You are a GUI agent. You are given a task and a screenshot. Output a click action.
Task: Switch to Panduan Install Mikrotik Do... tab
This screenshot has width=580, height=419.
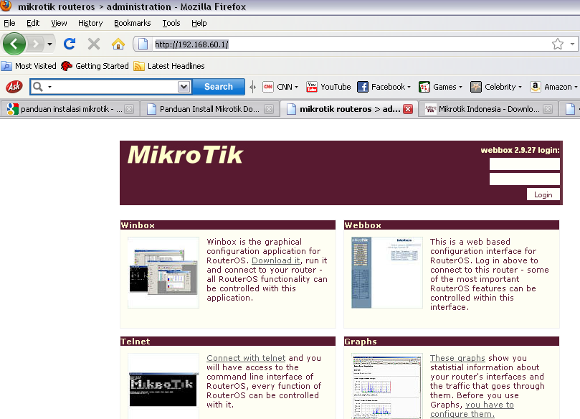click(209, 109)
